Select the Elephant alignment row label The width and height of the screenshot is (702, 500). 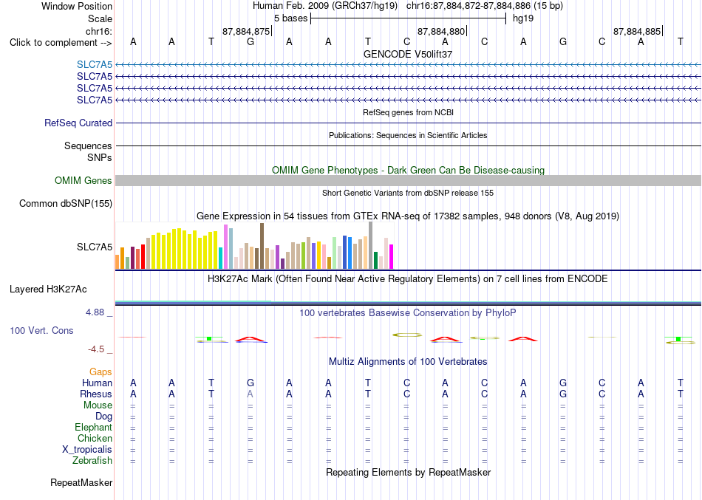pos(94,427)
